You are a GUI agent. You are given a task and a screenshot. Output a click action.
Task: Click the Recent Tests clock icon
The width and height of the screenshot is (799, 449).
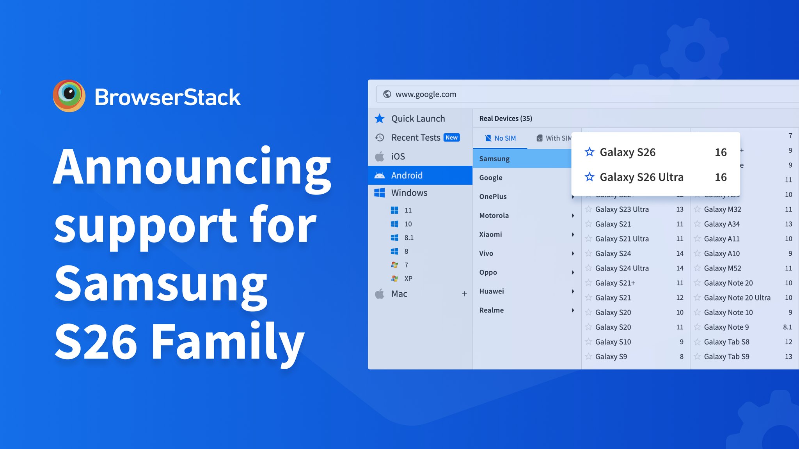click(x=380, y=138)
